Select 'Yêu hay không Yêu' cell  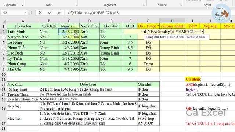23,99
